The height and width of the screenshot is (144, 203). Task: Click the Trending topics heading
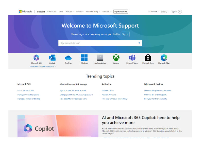[100, 76]
